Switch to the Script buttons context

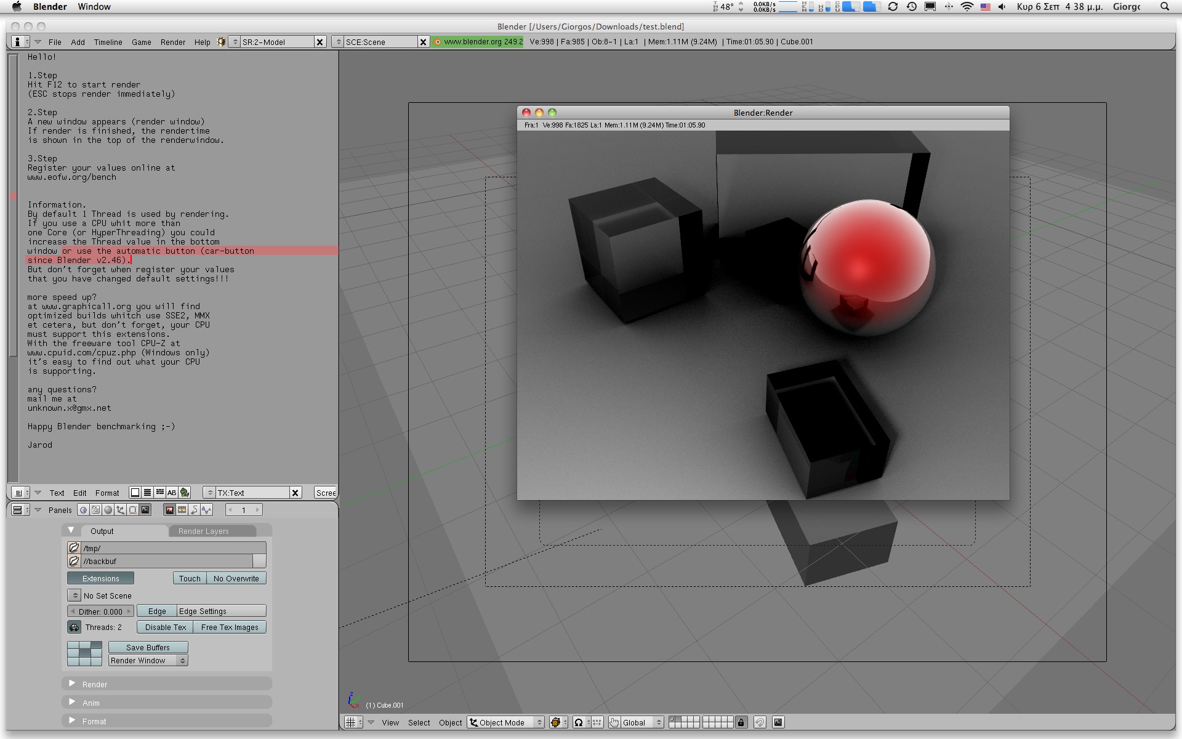click(x=95, y=510)
